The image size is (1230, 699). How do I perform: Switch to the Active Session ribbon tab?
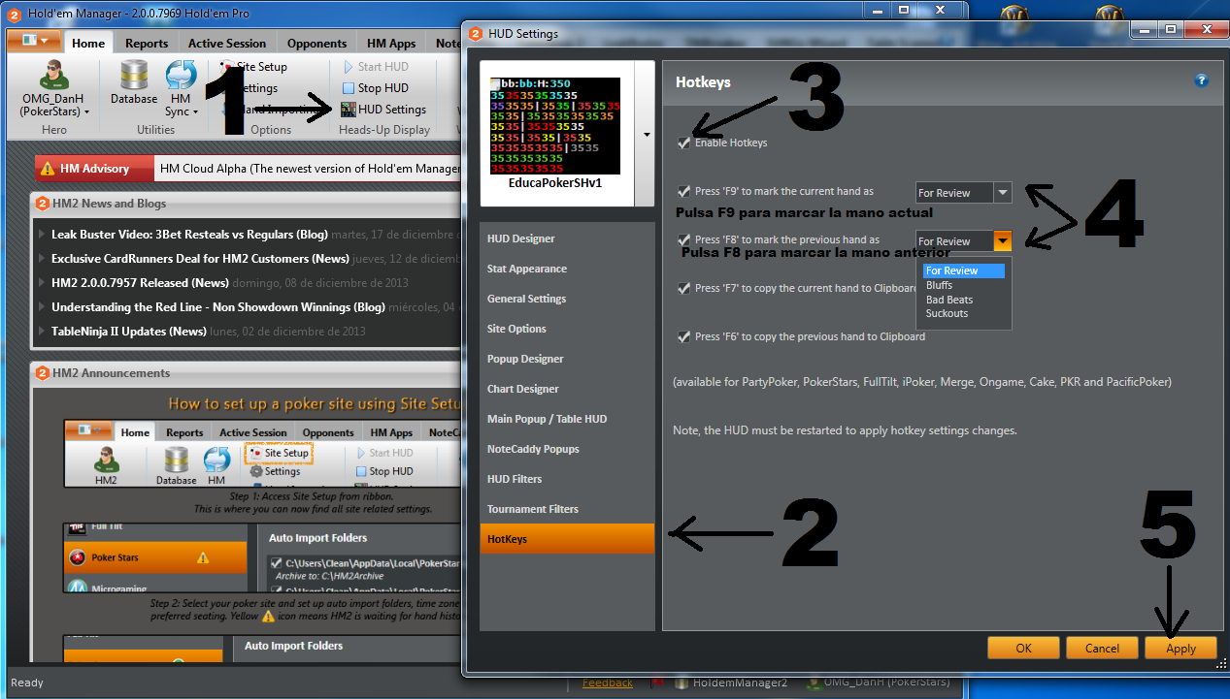click(x=227, y=43)
